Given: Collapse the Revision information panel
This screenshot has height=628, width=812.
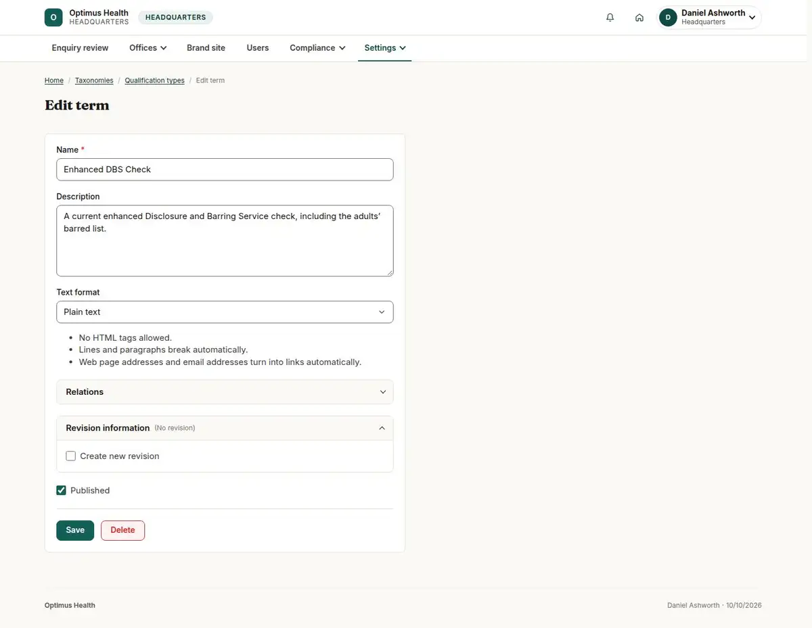Looking at the screenshot, I should click(x=225, y=428).
